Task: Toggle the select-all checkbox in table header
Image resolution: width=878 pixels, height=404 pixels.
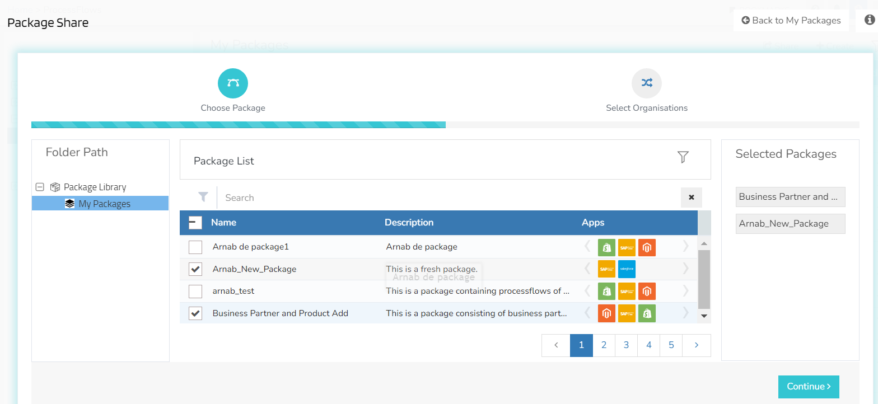Action: coord(195,223)
